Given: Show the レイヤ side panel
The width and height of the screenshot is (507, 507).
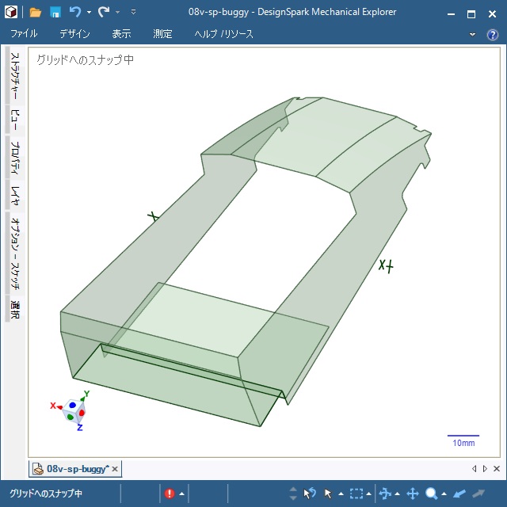Looking at the screenshot, I should click(x=15, y=195).
